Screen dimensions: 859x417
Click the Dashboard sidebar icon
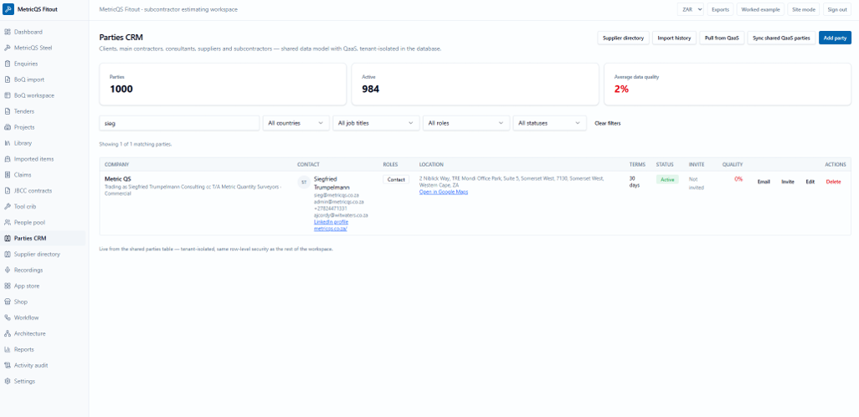pos(8,32)
